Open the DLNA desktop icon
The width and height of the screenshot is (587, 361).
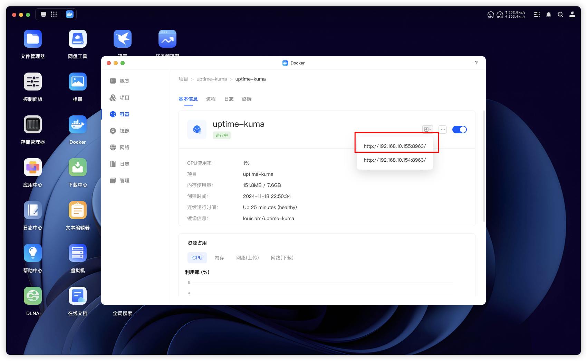tap(33, 296)
